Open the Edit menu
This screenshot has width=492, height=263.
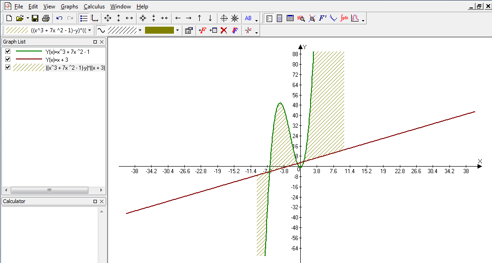pos(33,6)
